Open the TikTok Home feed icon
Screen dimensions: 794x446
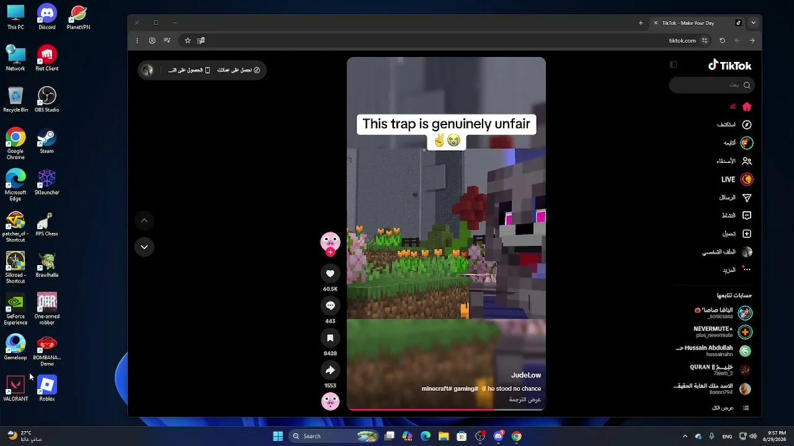coord(747,107)
